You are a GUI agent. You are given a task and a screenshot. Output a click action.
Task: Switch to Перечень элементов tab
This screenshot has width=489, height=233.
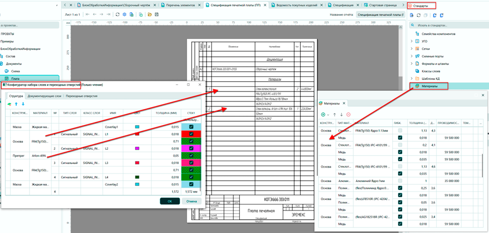point(181,5)
